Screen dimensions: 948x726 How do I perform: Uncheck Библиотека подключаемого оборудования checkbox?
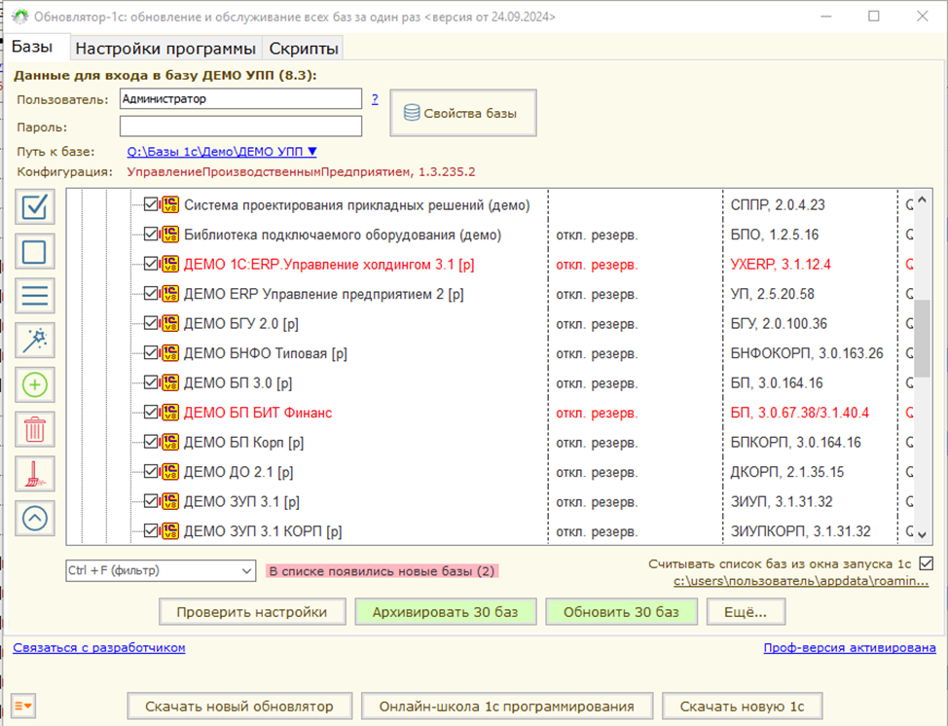point(151,234)
